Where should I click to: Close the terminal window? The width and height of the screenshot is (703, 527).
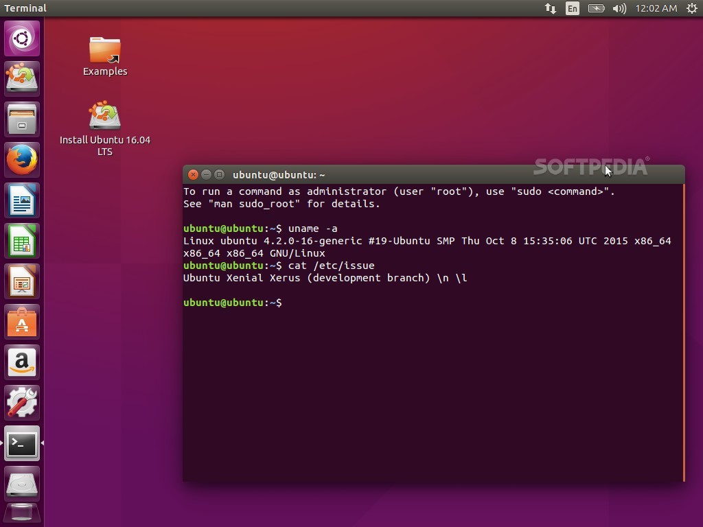193,175
